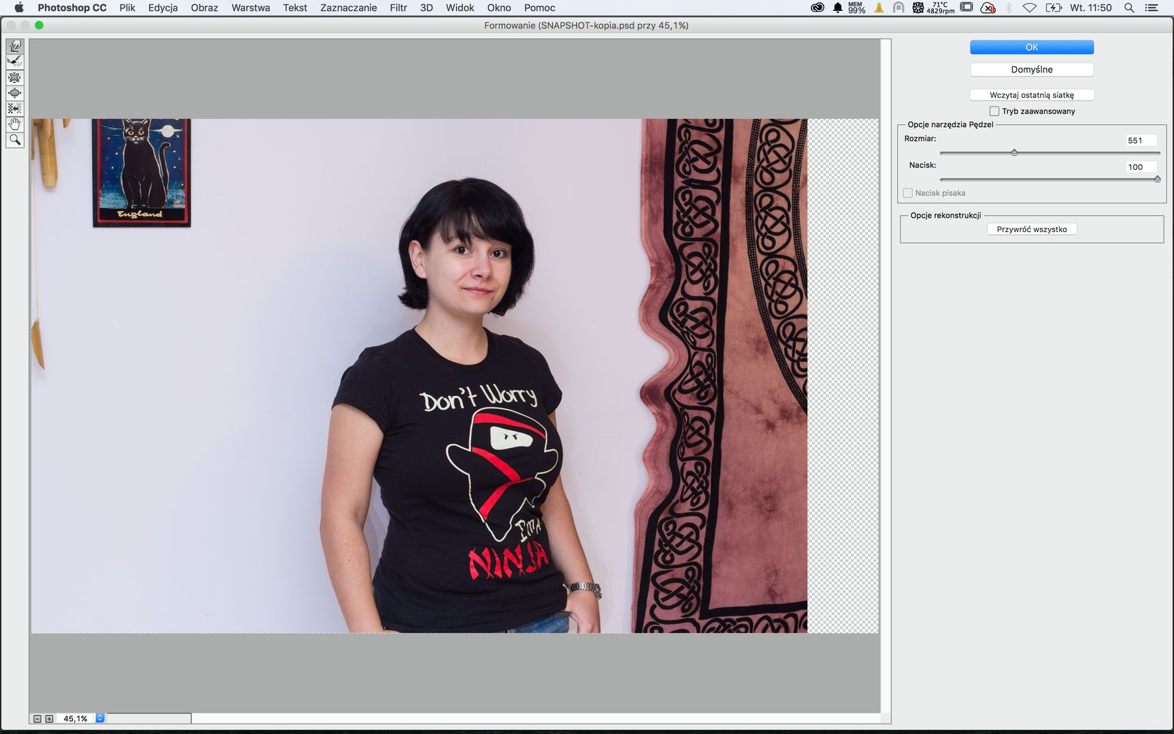
Task: Select the Hand tool
Action: (14, 124)
